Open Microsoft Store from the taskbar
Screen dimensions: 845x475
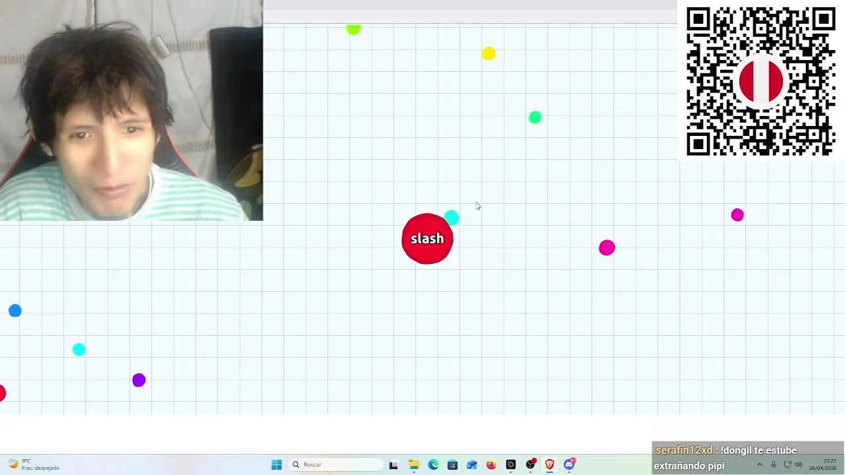[452, 464]
